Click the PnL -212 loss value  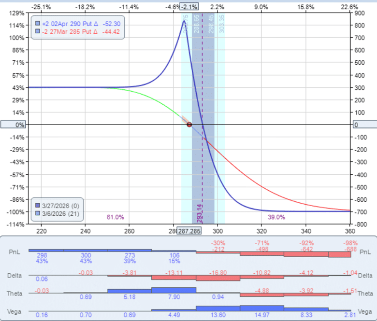pyautogui.click(x=218, y=249)
